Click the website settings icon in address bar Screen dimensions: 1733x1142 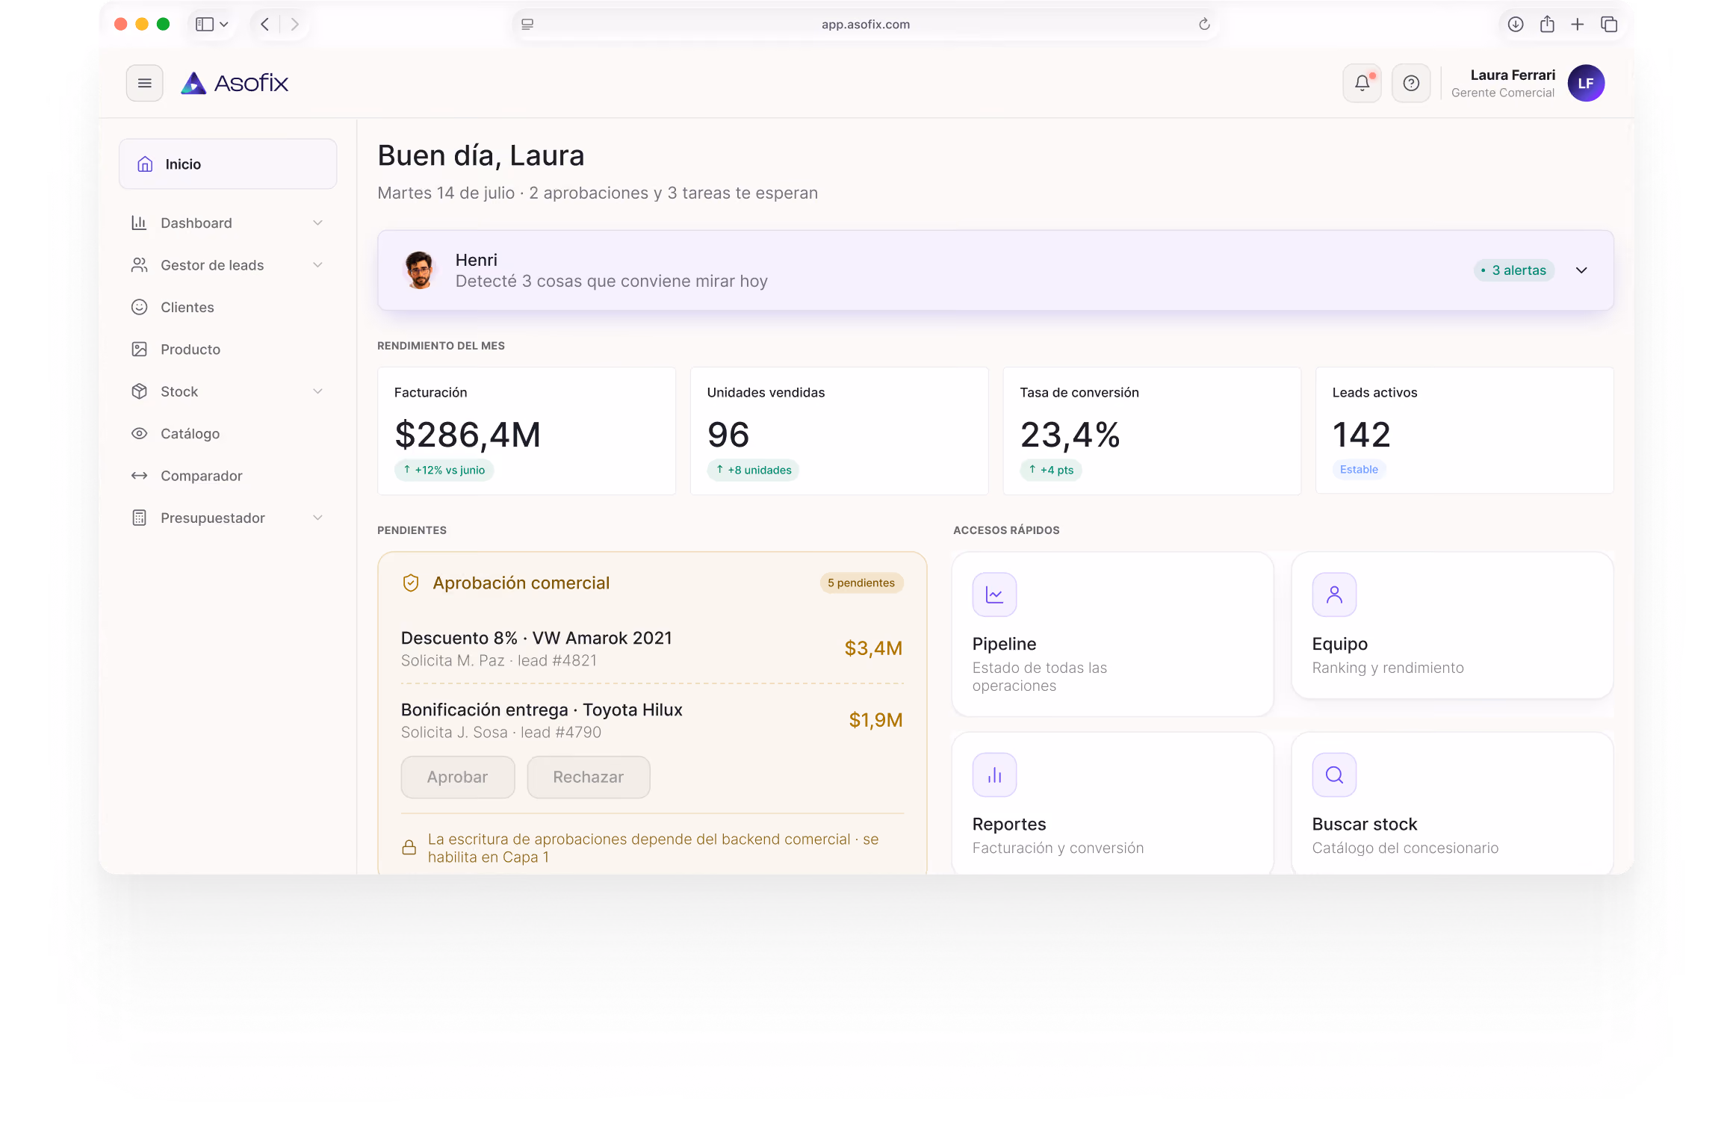click(527, 25)
